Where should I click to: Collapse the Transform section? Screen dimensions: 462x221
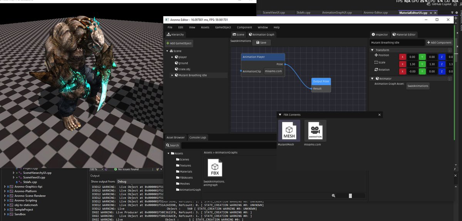tap(372, 50)
